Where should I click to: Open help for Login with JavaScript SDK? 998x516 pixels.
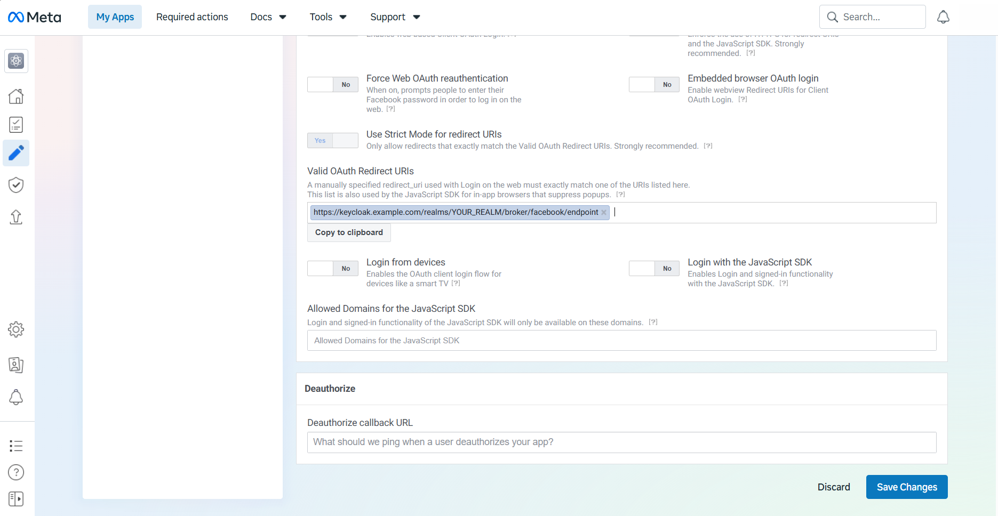pos(784,283)
